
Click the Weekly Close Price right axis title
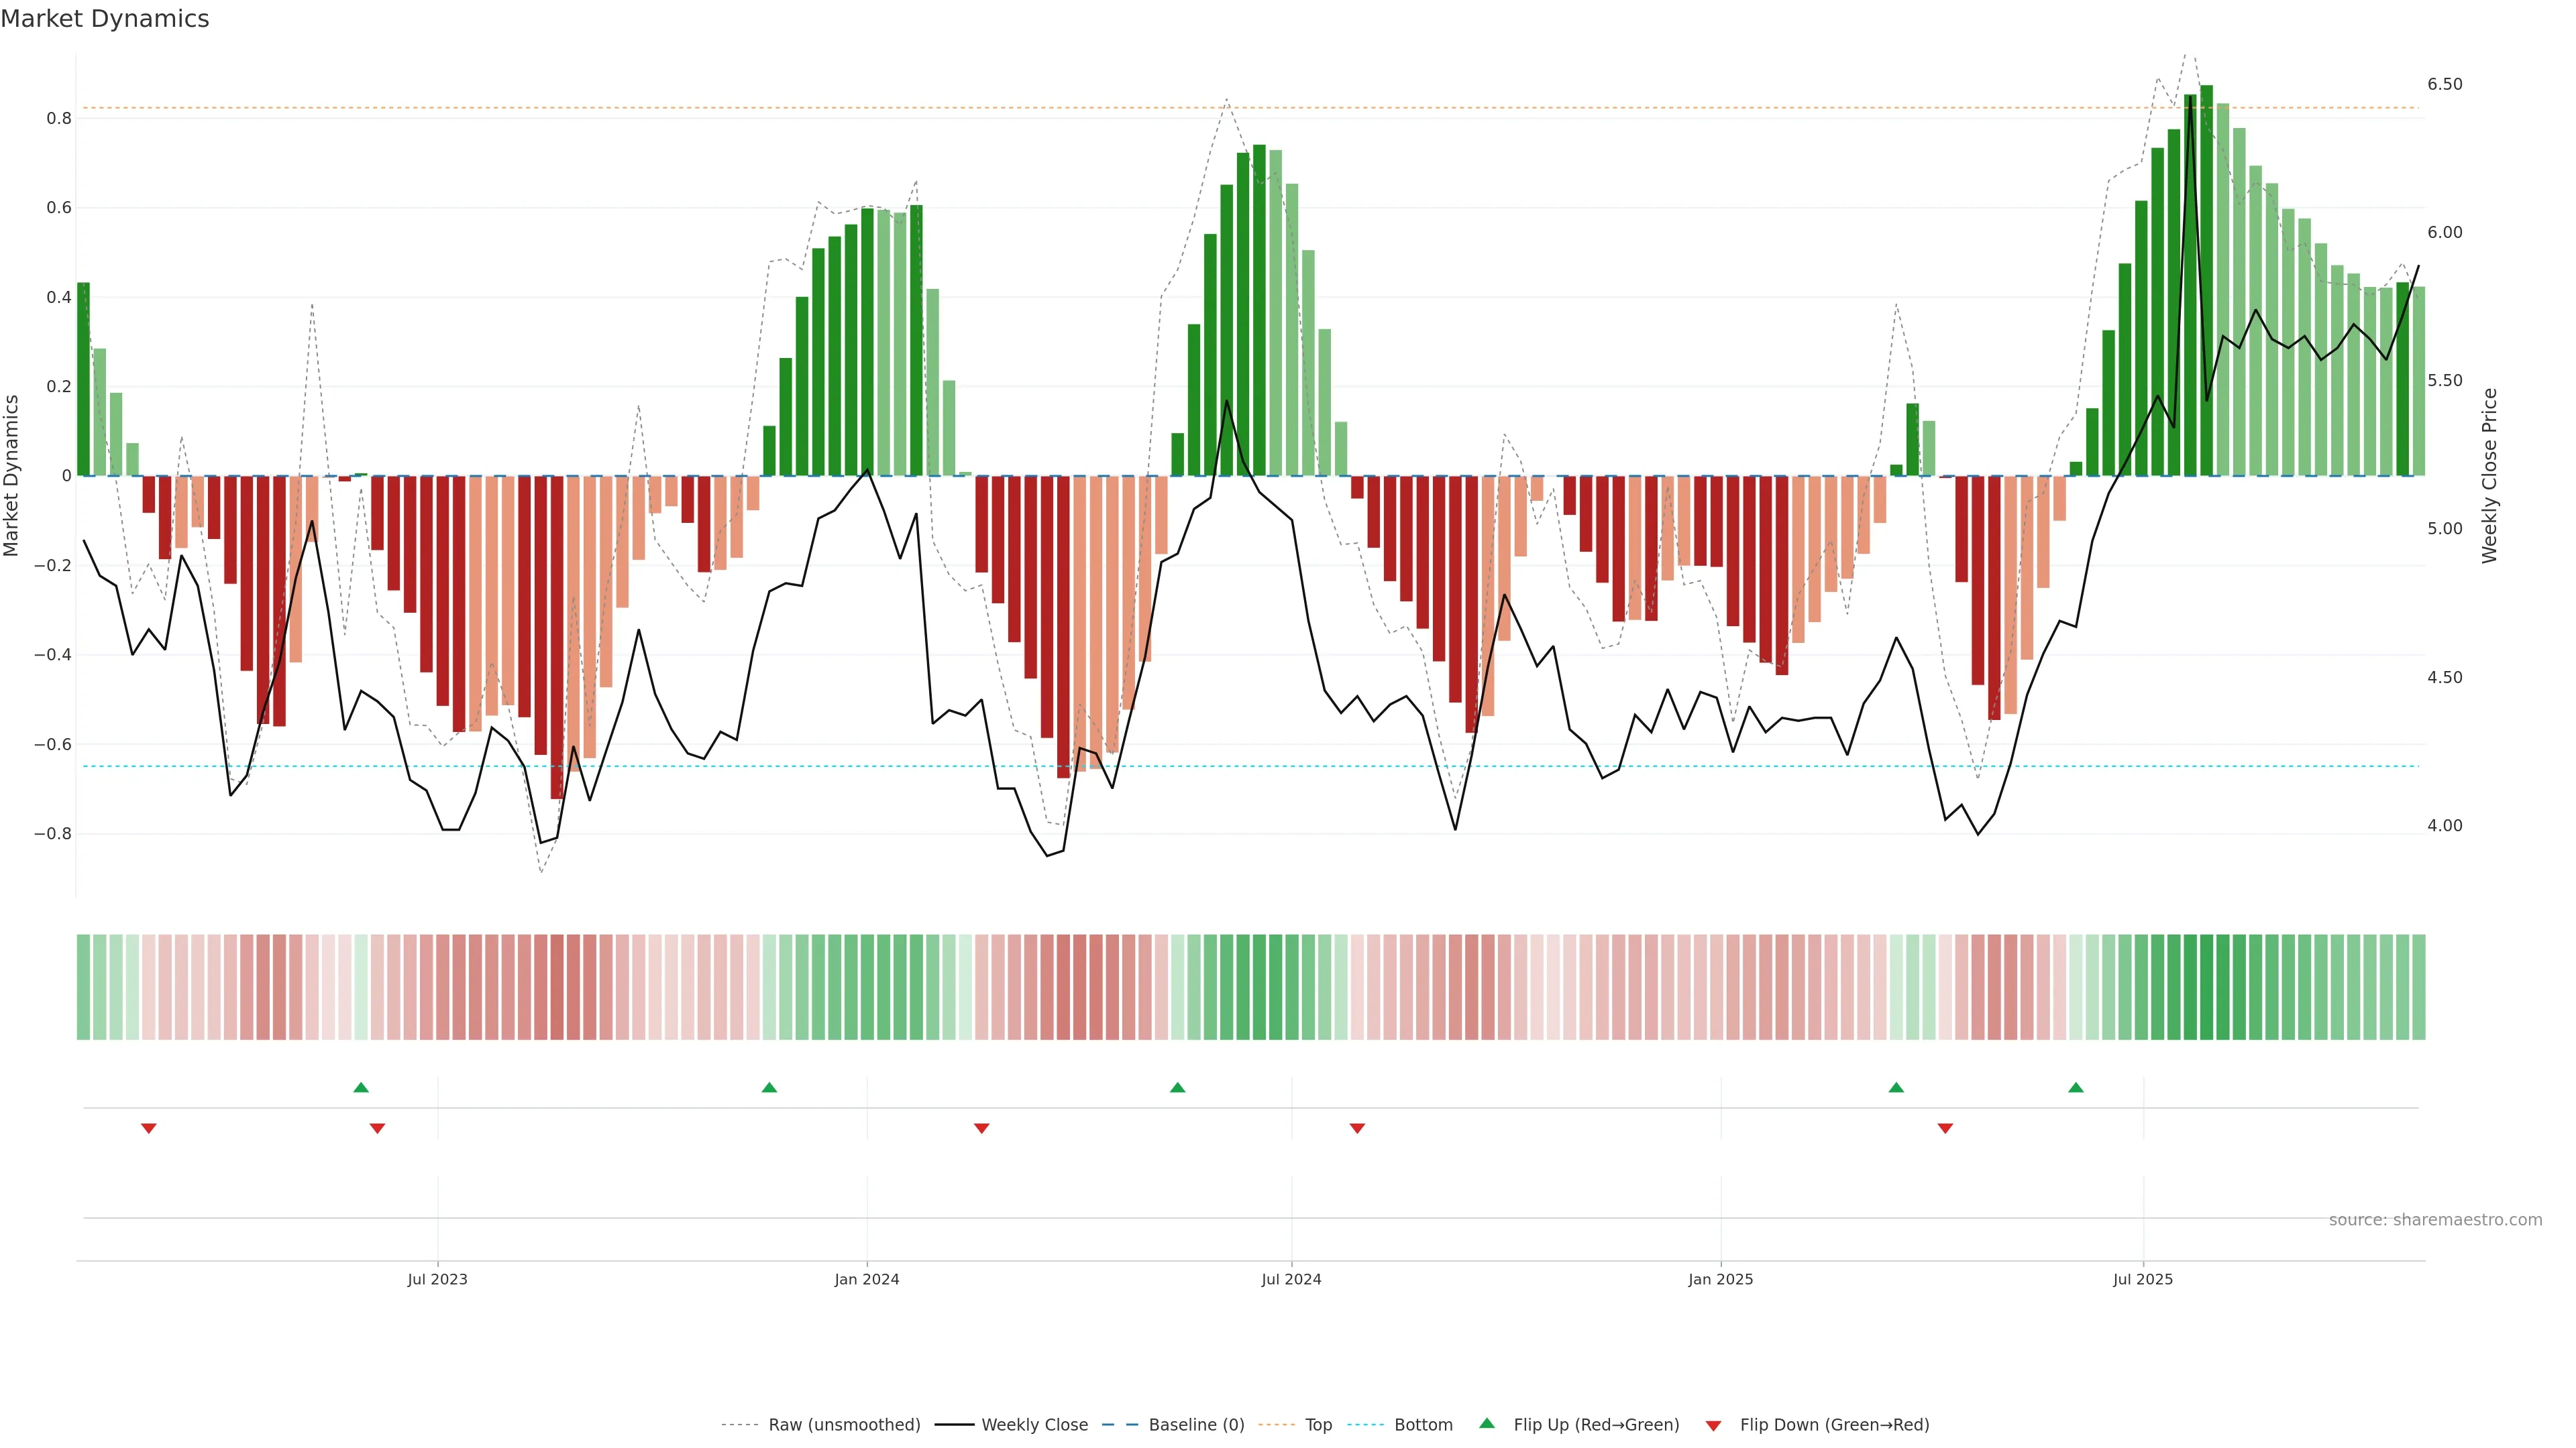click(x=2489, y=476)
